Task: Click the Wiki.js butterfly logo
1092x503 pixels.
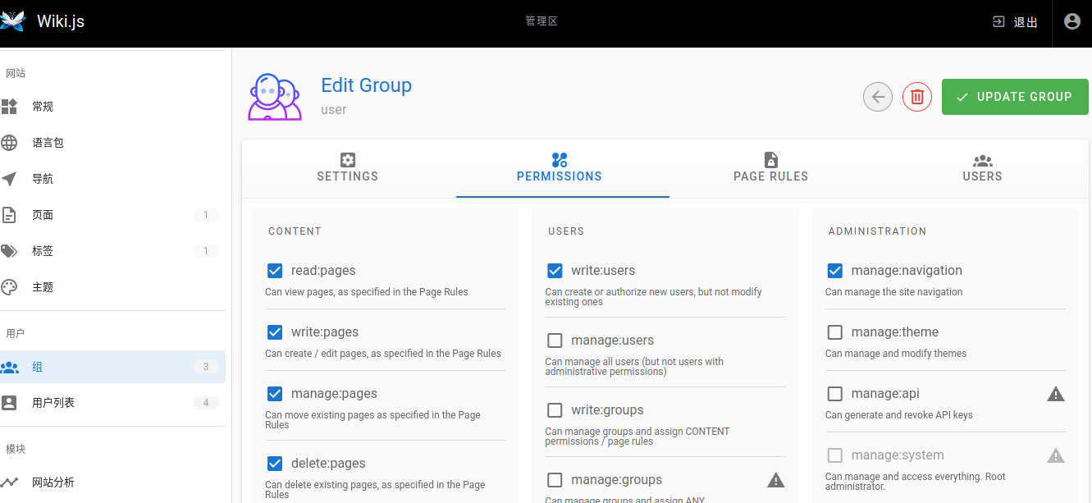Action: 14,22
